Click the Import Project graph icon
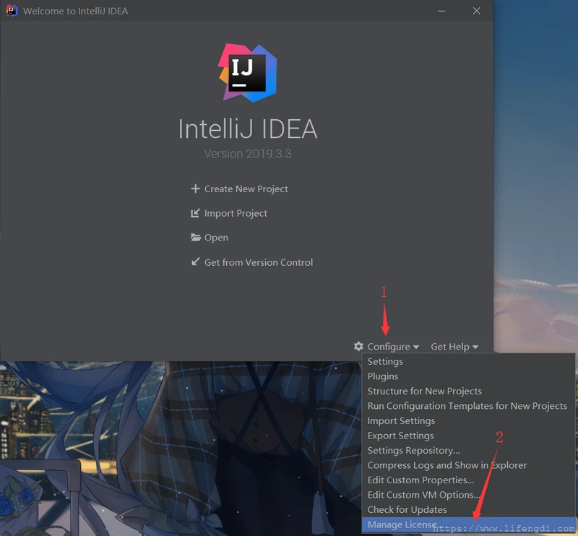The image size is (578, 536). [194, 213]
